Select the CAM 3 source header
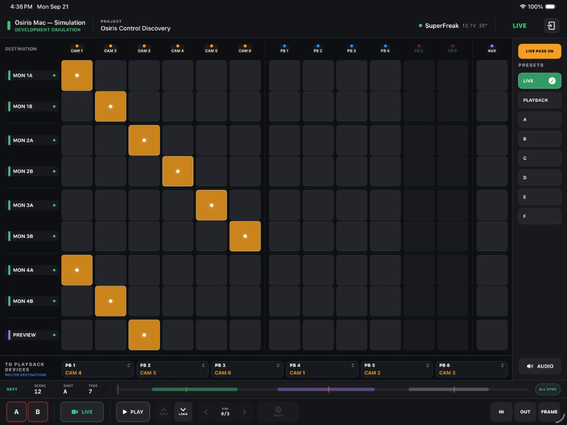 (x=144, y=49)
